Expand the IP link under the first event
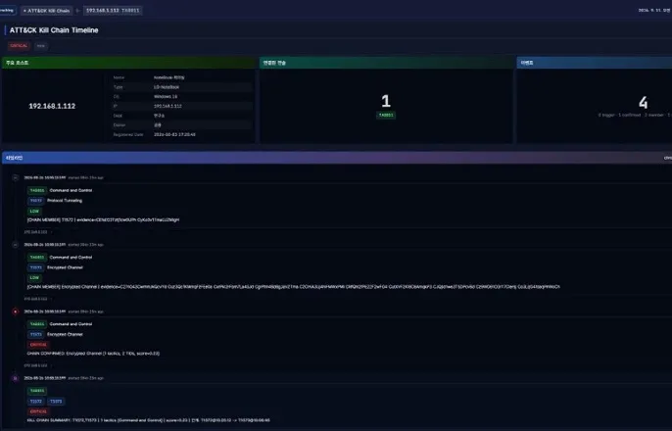This screenshot has width=672, height=431. point(37,232)
